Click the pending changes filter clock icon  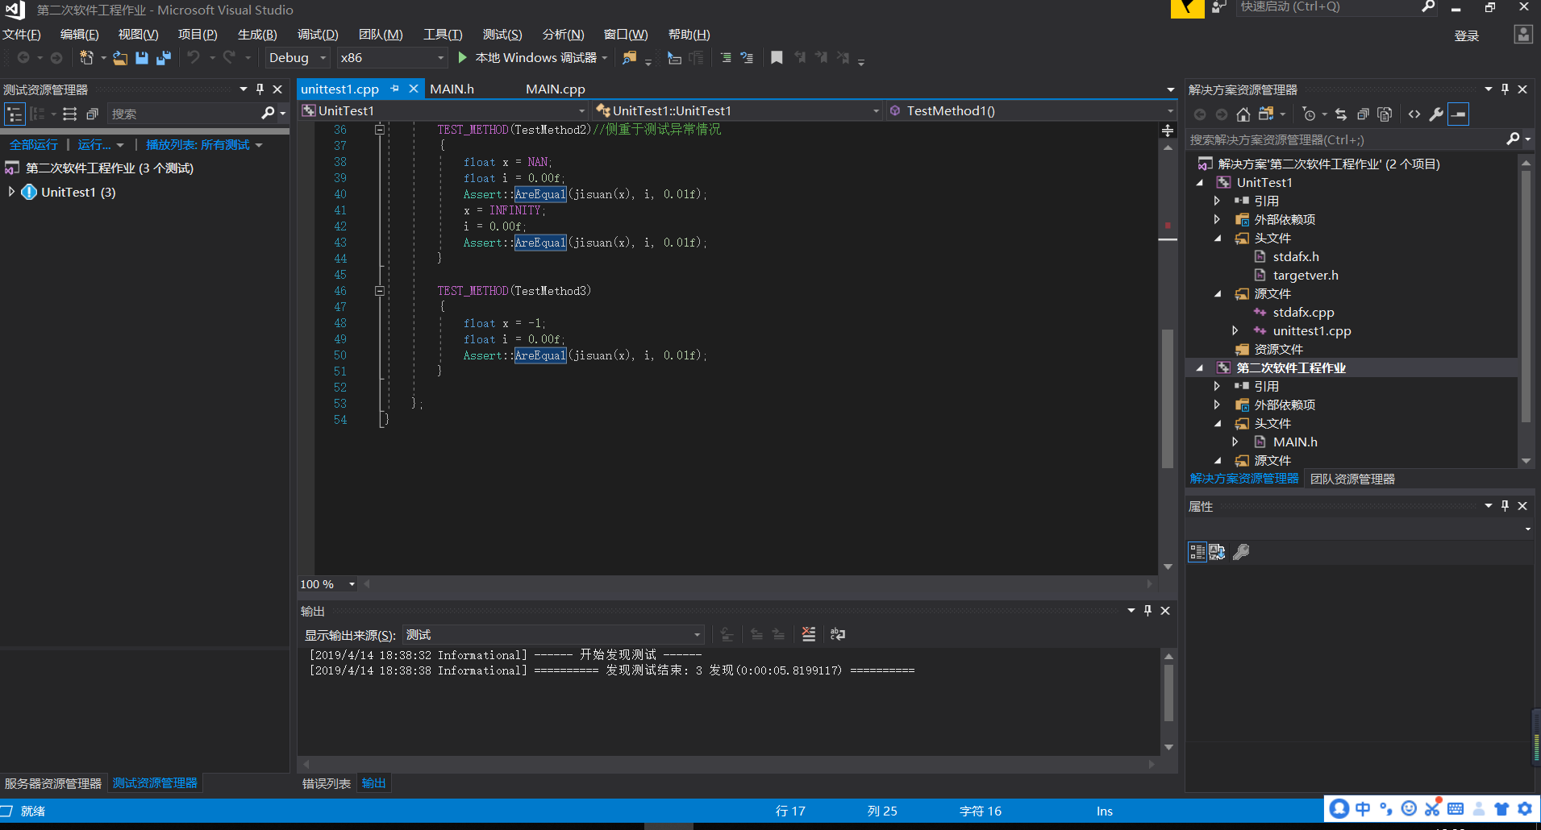coord(1309,114)
